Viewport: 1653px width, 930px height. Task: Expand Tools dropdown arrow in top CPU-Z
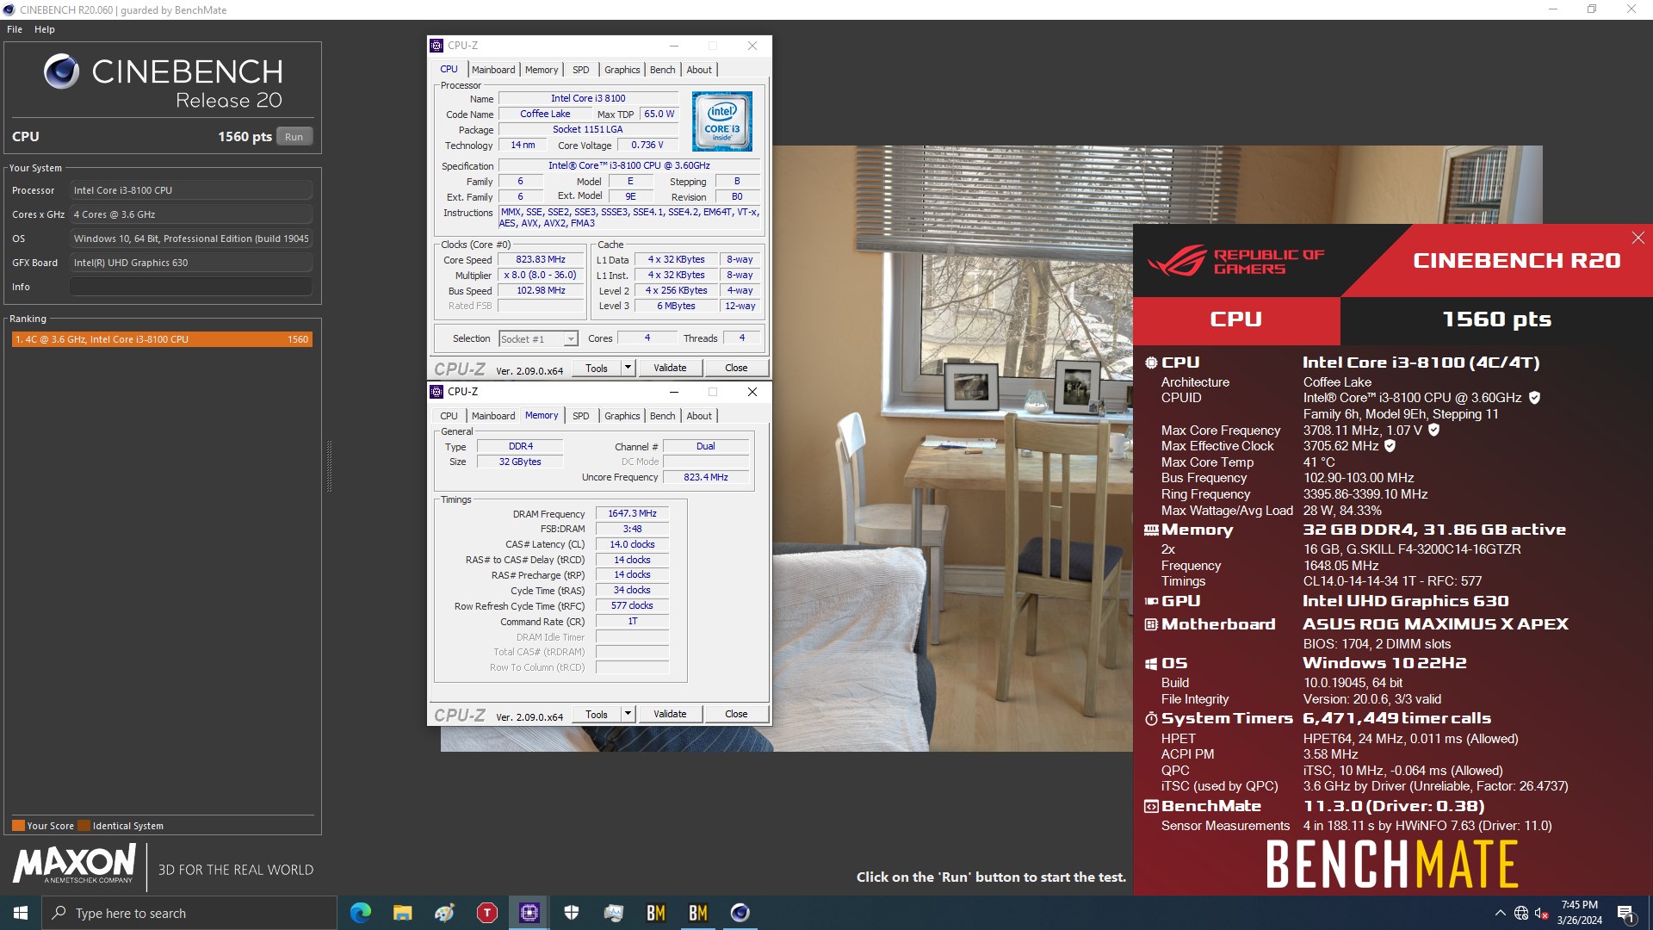(x=628, y=368)
